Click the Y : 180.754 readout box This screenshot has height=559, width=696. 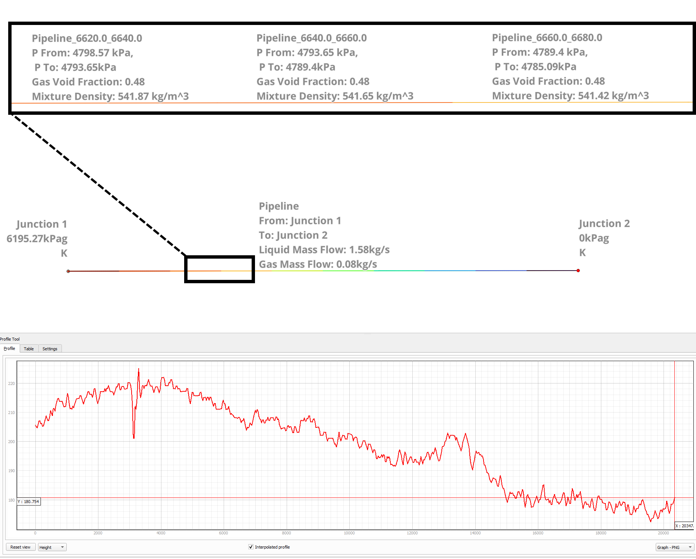click(x=28, y=502)
